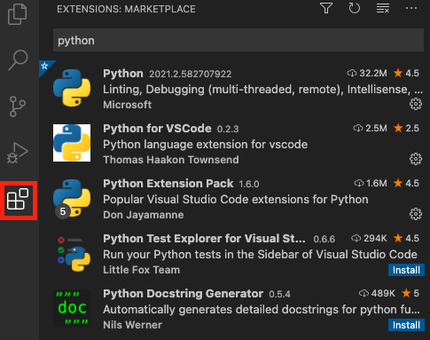Viewport: 430px width, 340px height.
Task: Clear extensions search results icon
Action: (x=383, y=8)
